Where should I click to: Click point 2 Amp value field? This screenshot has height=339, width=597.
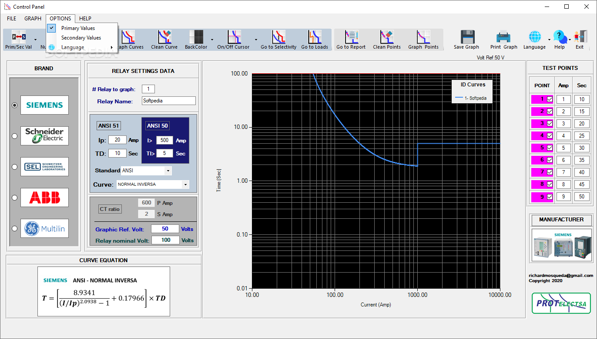(x=563, y=112)
